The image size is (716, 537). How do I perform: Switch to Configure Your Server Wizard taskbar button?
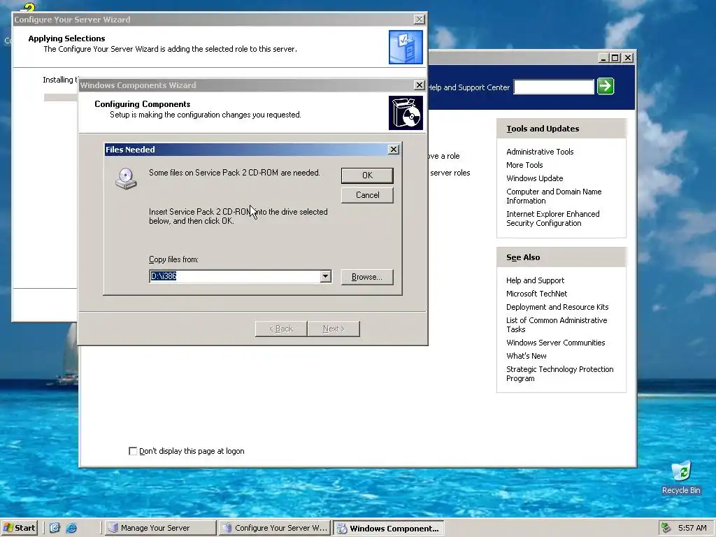pos(274,528)
